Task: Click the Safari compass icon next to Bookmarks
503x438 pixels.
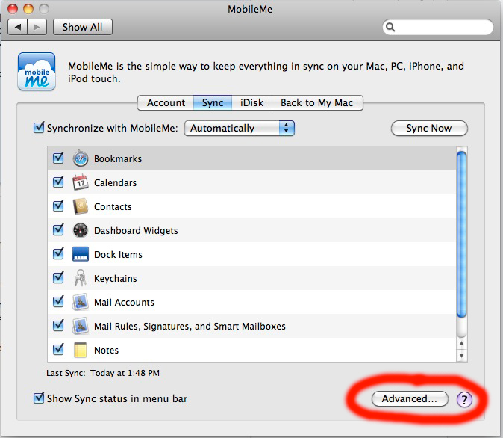Action: point(80,158)
